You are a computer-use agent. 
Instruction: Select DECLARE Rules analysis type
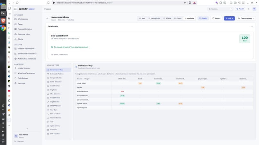click(x=58, y=106)
